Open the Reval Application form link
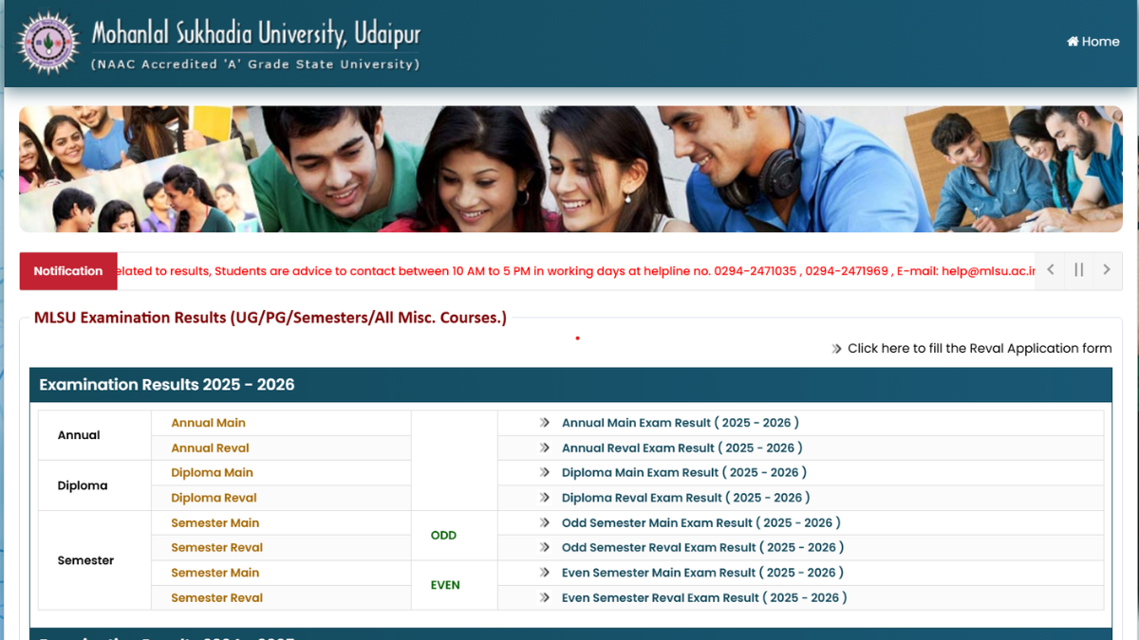The image size is (1139, 640). (x=980, y=349)
